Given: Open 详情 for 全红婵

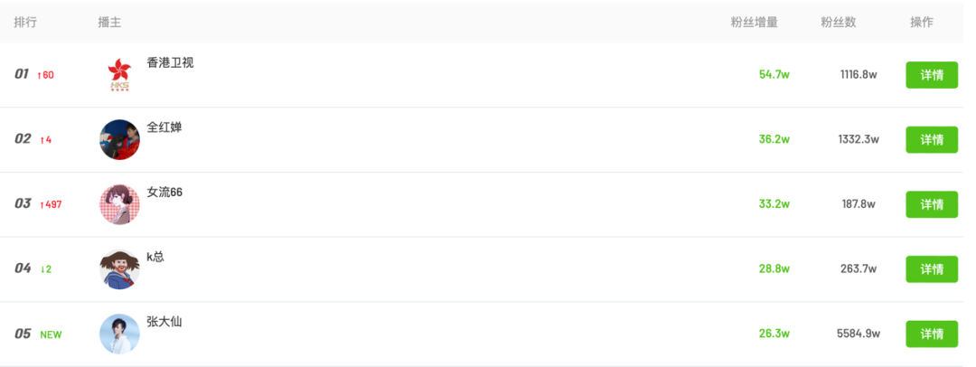Looking at the screenshot, I should [932, 140].
